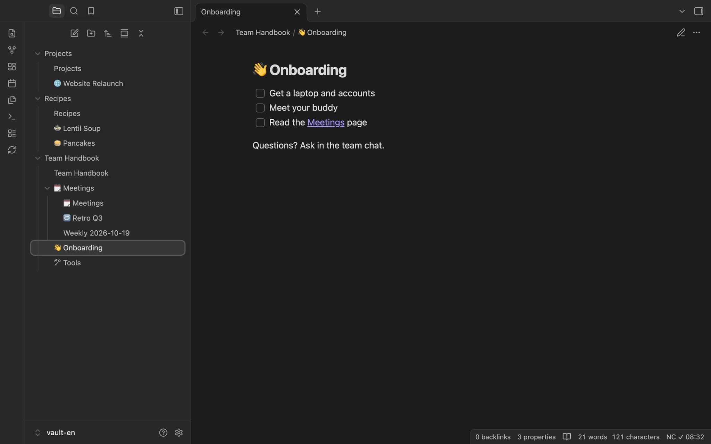This screenshot has width=711, height=444.
Task: Click Onboarding in the breadcrumb
Action: (322, 33)
